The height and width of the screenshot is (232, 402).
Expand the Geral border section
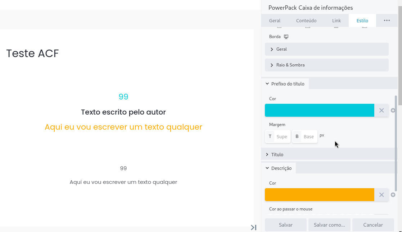[327, 49]
